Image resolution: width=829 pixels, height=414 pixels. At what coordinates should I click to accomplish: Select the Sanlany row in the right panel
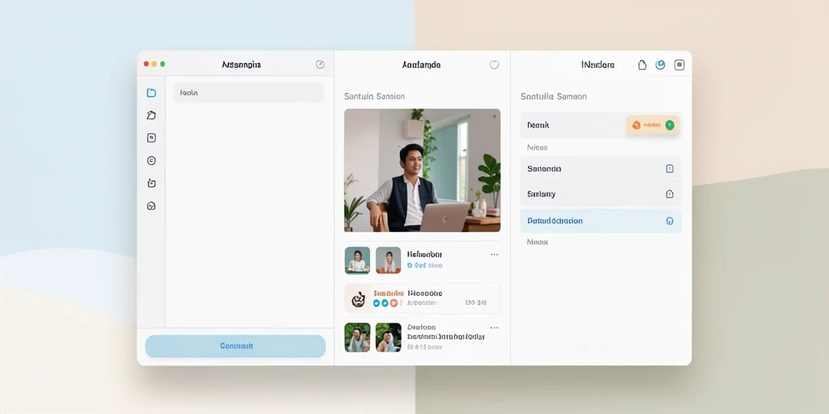click(602, 194)
